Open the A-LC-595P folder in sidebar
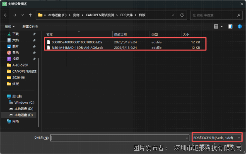 [x=20, y=65]
